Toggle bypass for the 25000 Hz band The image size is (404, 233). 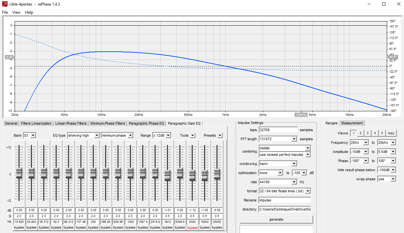217,228
